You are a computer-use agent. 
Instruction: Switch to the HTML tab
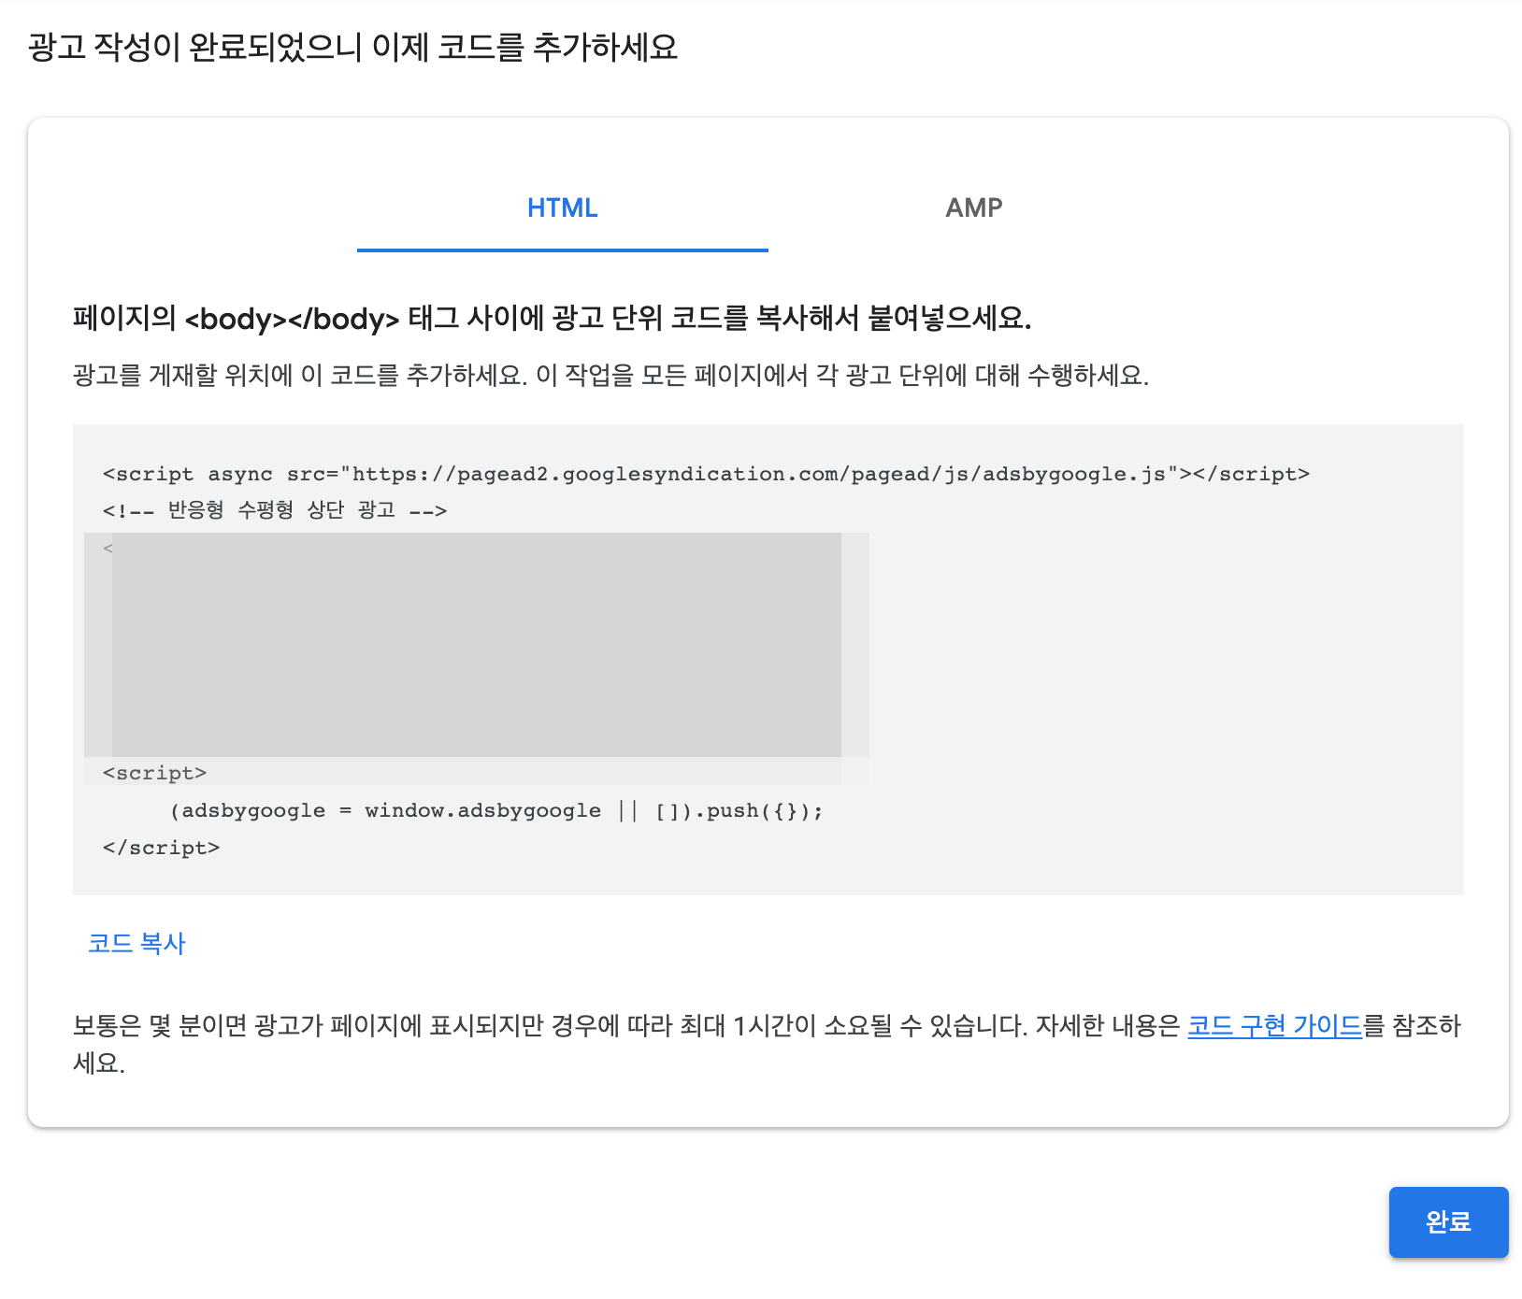tap(562, 207)
